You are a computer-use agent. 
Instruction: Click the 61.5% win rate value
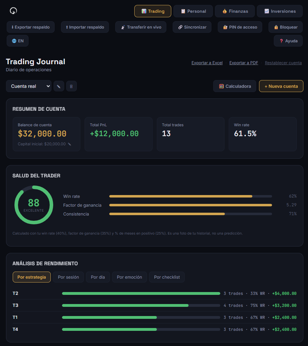coord(245,134)
